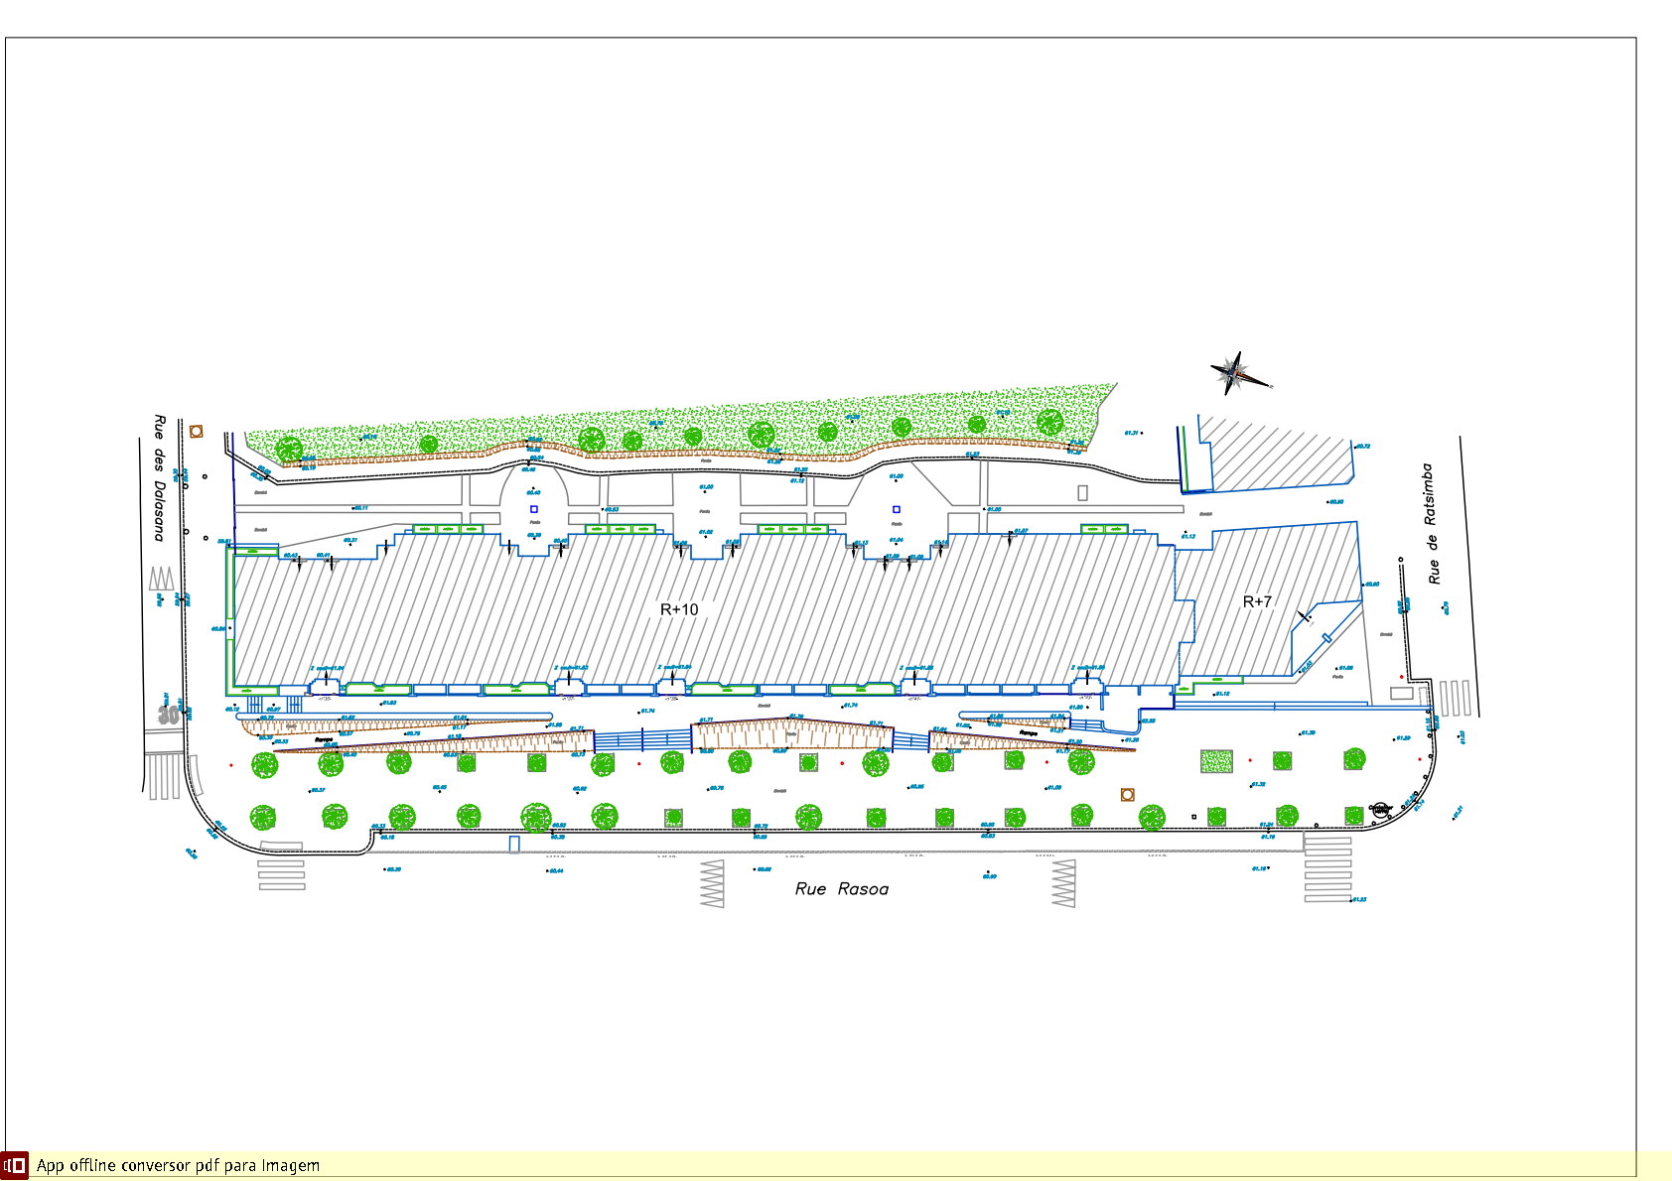Click the red app logo in bottom banner
This screenshot has height=1181, width=1672.
tap(15, 1165)
